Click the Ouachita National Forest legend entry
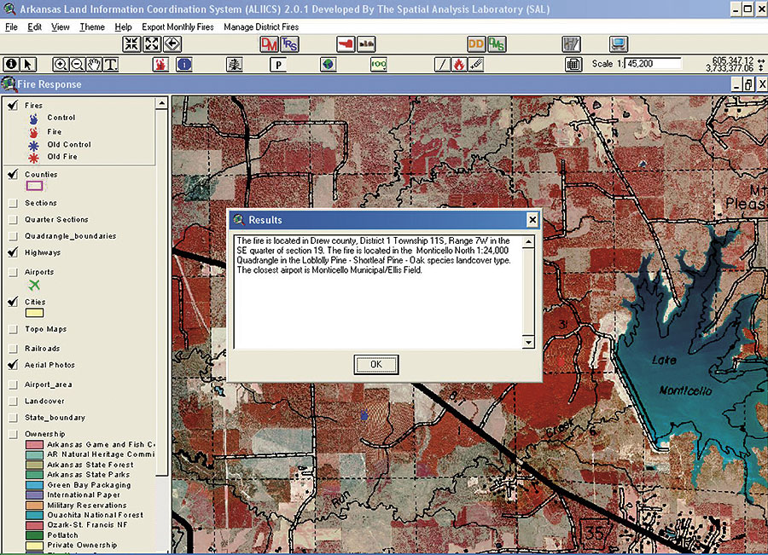Image resolution: width=768 pixels, height=555 pixels. (x=95, y=515)
